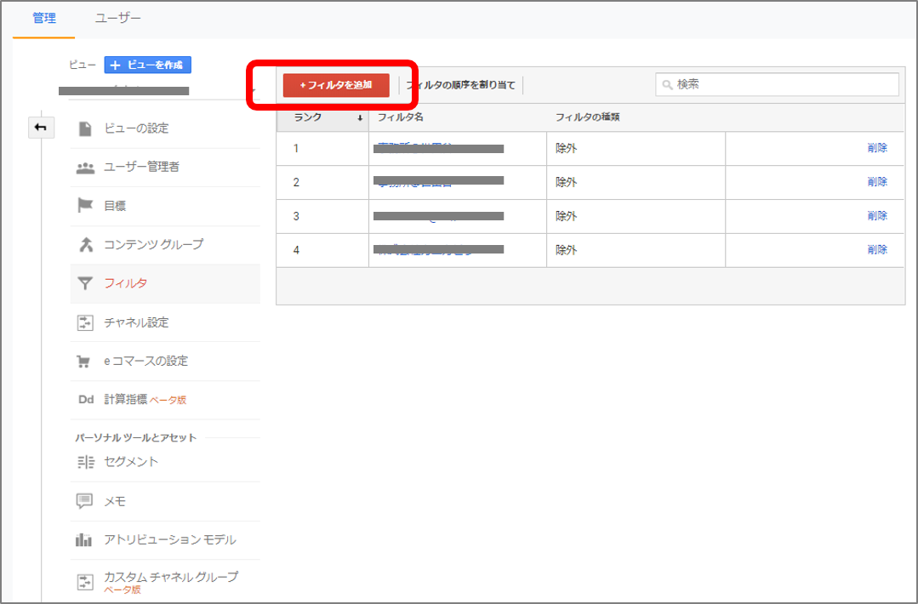Image resolution: width=918 pixels, height=604 pixels.
Task: Delete the rank 1 filter via 削除
Action: click(877, 148)
